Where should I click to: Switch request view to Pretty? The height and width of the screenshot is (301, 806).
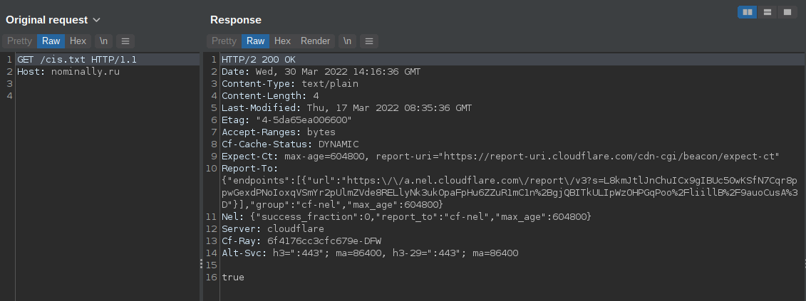click(19, 41)
